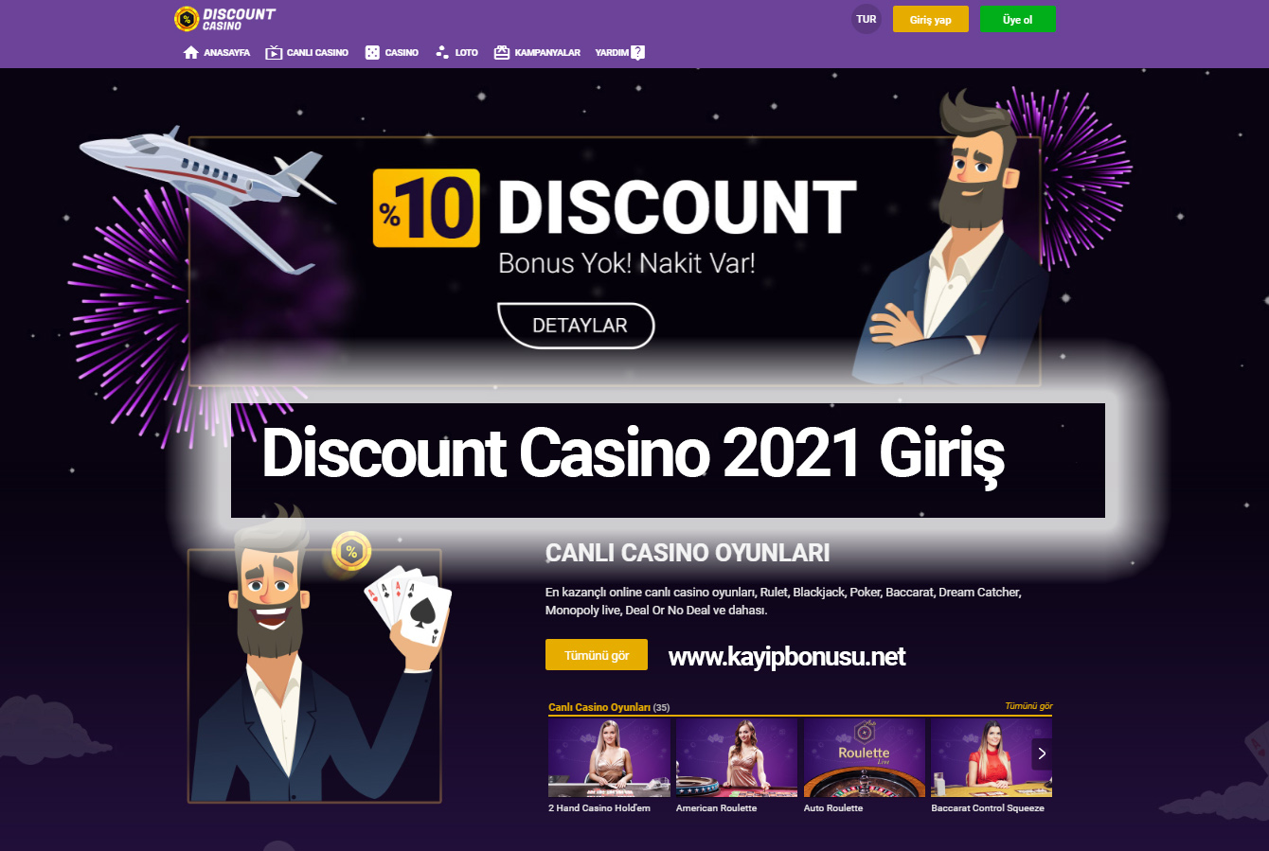Click the yellow Tümünü gör button
This screenshot has height=851, width=1269.
(597, 655)
